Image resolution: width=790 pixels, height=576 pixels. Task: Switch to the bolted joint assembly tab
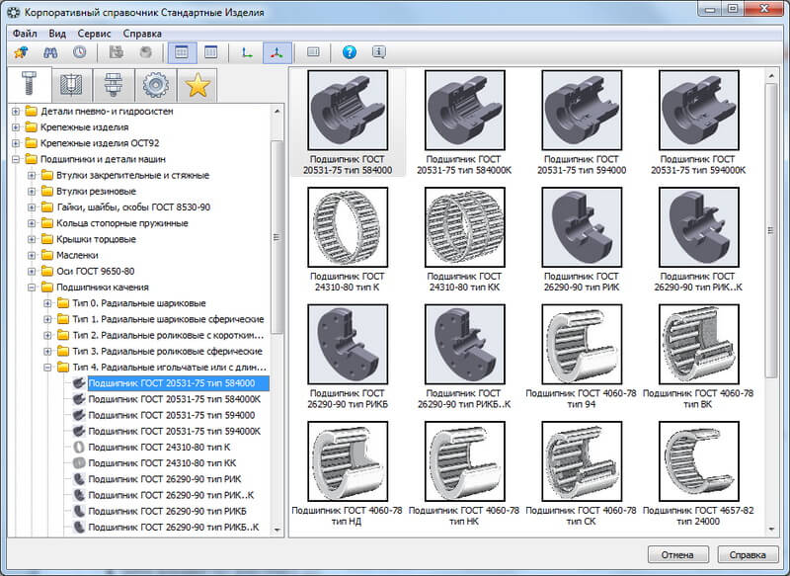pyautogui.click(x=114, y=85)
